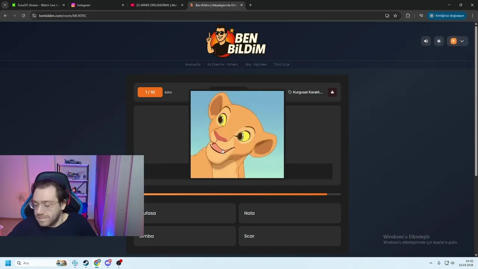Click the orange F user avatar

pyautogui.click(x=453, y=41)
